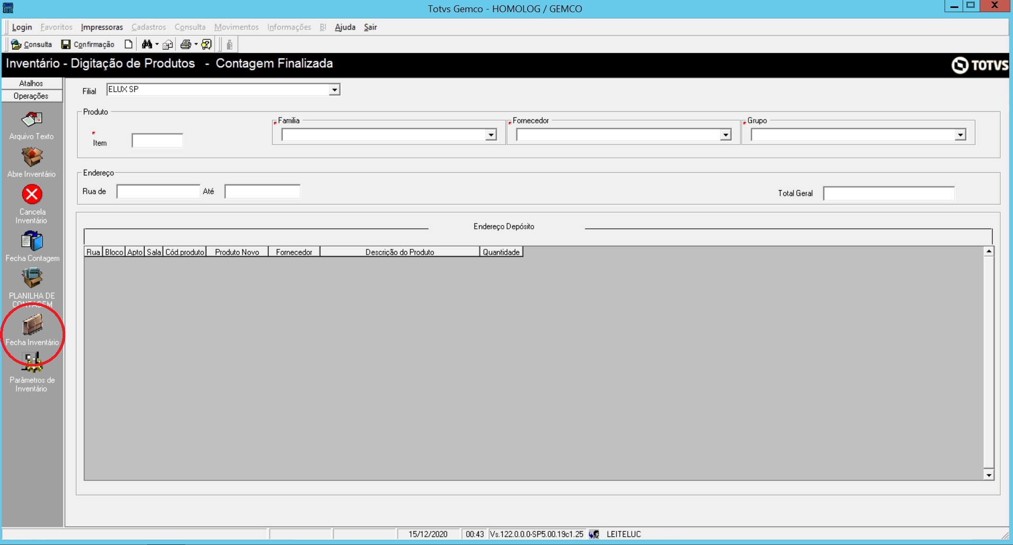Click the Consulta toolbar button with globe icon
The width and height of the screenshot is (1013, 545).
point(32,44)
